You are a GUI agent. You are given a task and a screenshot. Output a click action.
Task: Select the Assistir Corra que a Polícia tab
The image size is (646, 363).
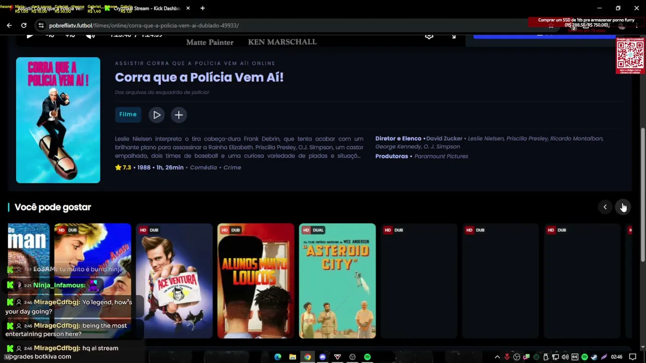[50, 9]
